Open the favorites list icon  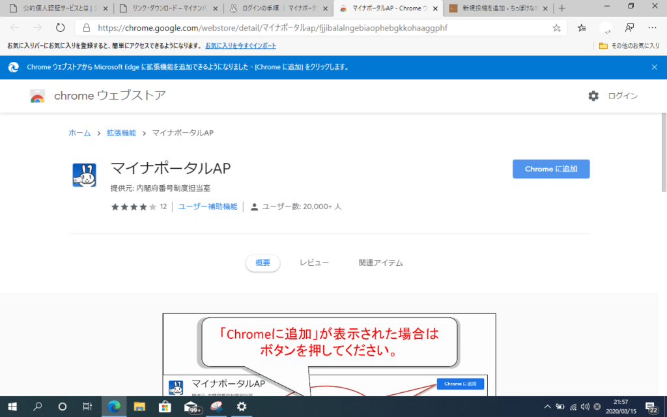[x=582, y=28]
